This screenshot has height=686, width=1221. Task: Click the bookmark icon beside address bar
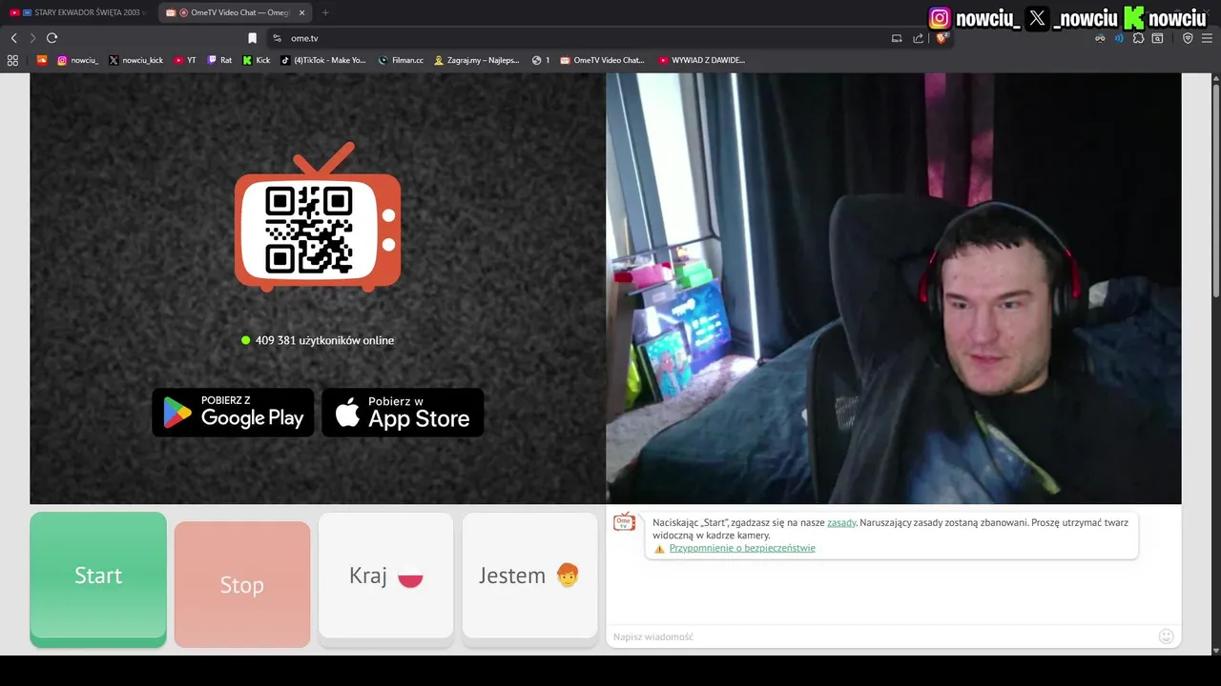point(252,38)
